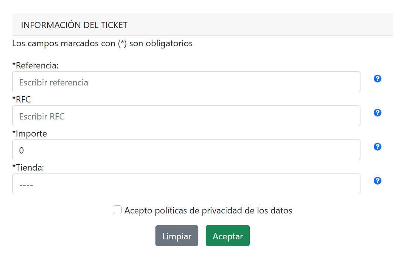The image size is (403, 256).
Task: Click the '*RFC' field label
Action: (x=21, y=100)
